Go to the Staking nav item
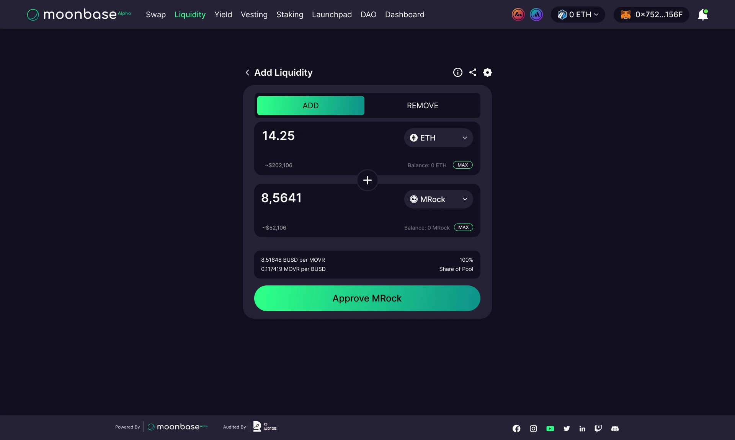 (x=289, y=15)
